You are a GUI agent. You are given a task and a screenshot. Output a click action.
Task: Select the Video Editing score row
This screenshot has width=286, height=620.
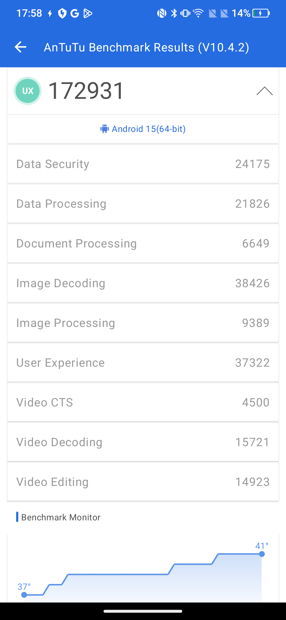143,482
